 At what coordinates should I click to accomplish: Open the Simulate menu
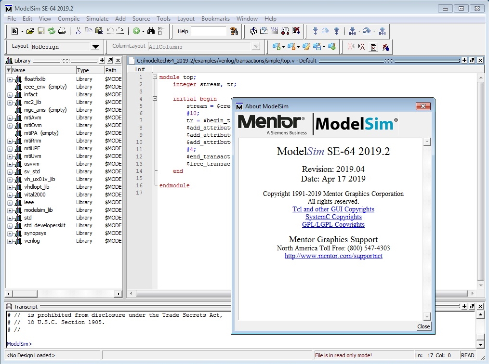click(x=97, y=19)
